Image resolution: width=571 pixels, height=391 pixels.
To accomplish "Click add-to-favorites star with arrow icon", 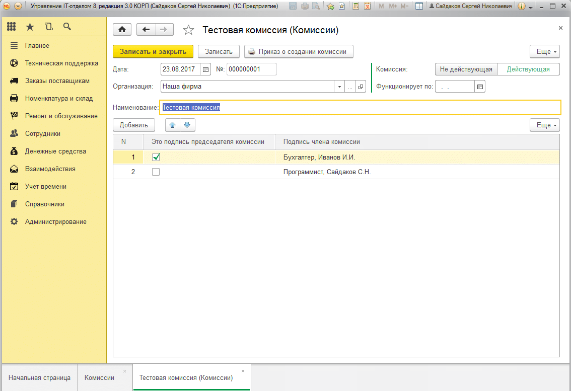I will (x=330, y=6).
